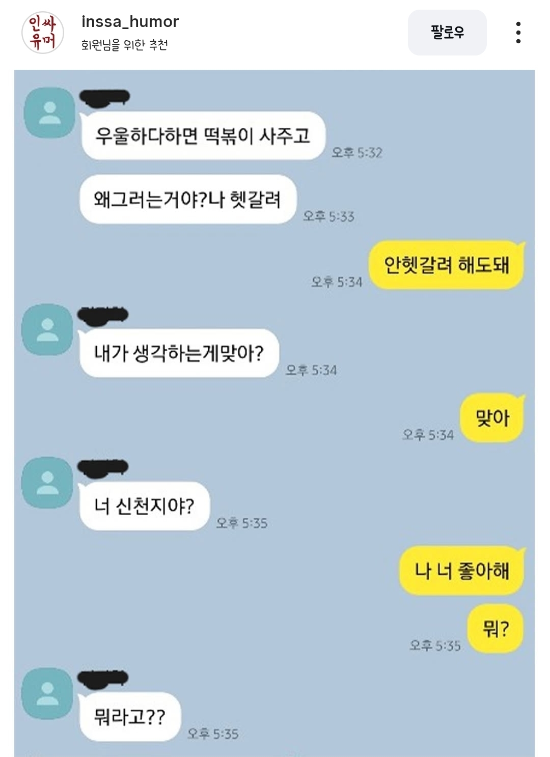Tap the 오후 5:32 timestamp
The width and height of the screenshot is (550, 757).
coord(357,152)
